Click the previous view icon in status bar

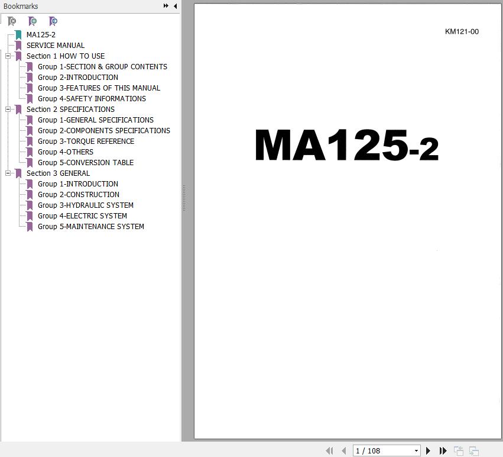tap(459, 450)
